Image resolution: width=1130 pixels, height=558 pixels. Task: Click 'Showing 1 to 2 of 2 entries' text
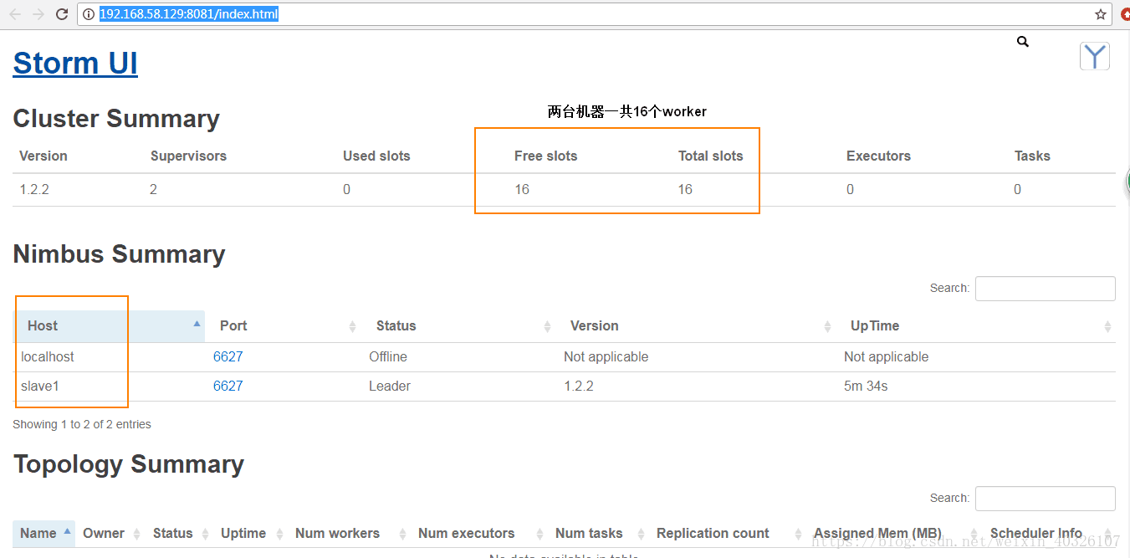pos(82,424)
